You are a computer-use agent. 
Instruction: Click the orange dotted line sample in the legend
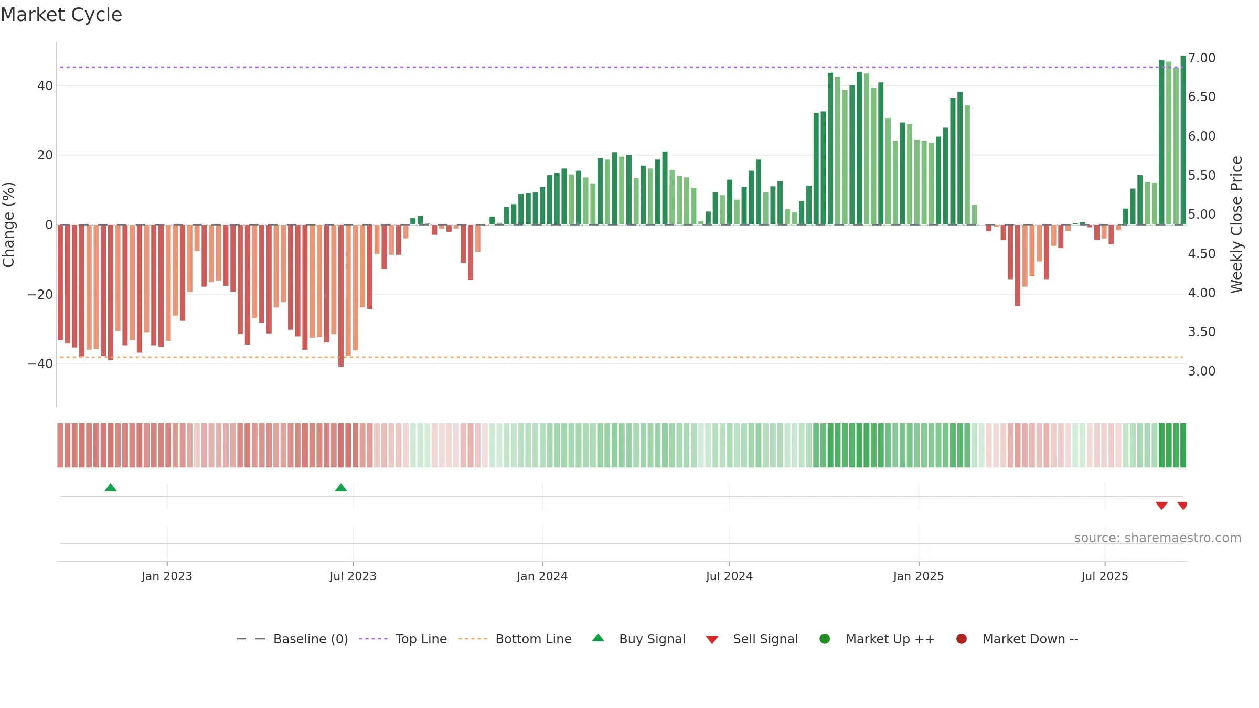pyautogui.click(x=473, y=639)
